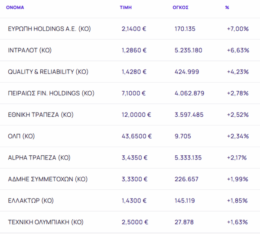Open ΤΕΧΝΙΚΗ ΟΛΥΜΠΙΑΚΗ (ΚΟ) stock
Screen dimensions: 260x234
(x=45, y=222)
